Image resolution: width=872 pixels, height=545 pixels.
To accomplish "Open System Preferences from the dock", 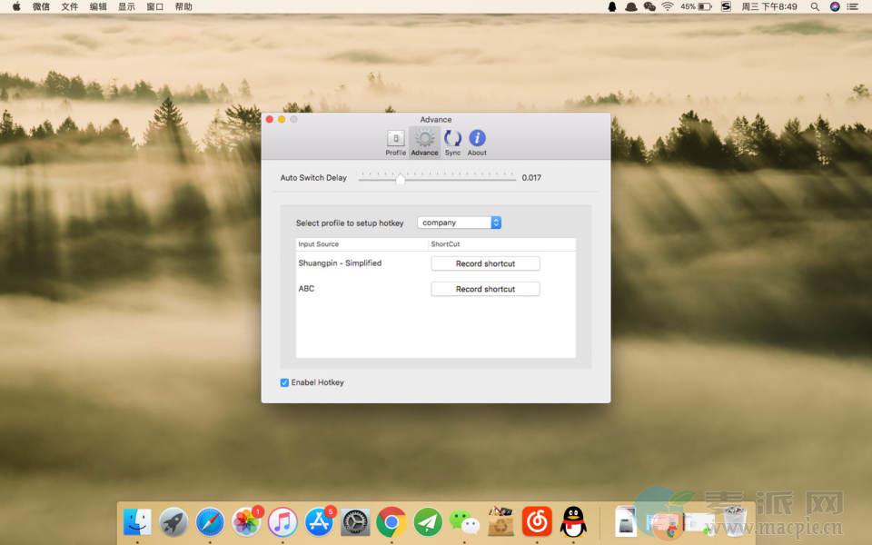I will click(355, 521).
